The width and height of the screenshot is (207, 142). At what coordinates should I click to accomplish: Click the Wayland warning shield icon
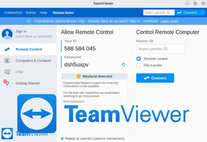tap(78, 76)
